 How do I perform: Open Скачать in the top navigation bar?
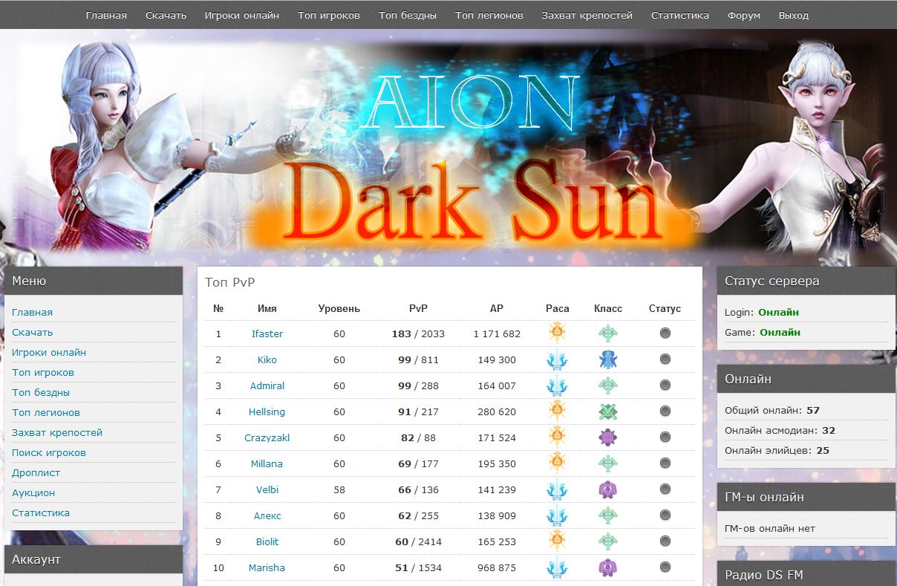(166, 15)
